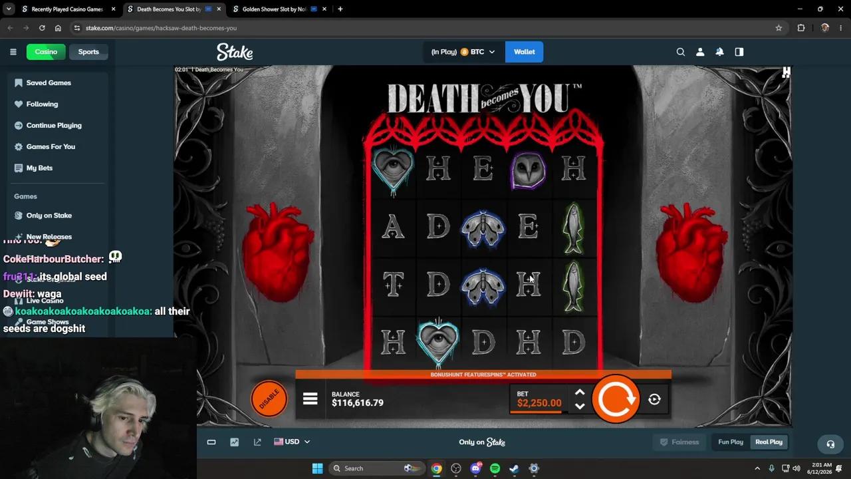Image resolution: width=851 pixels, height=479 pixels.
Task: Open the live stats chart icon
Action: point(234,442)
